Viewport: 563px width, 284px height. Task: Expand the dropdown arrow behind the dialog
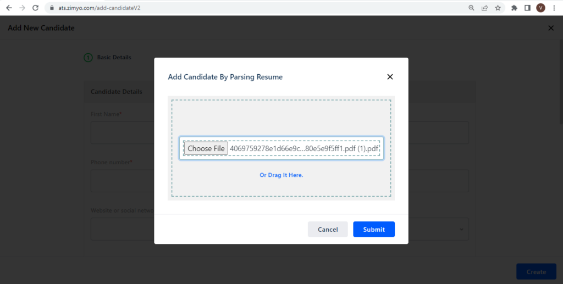click(461, 230)
